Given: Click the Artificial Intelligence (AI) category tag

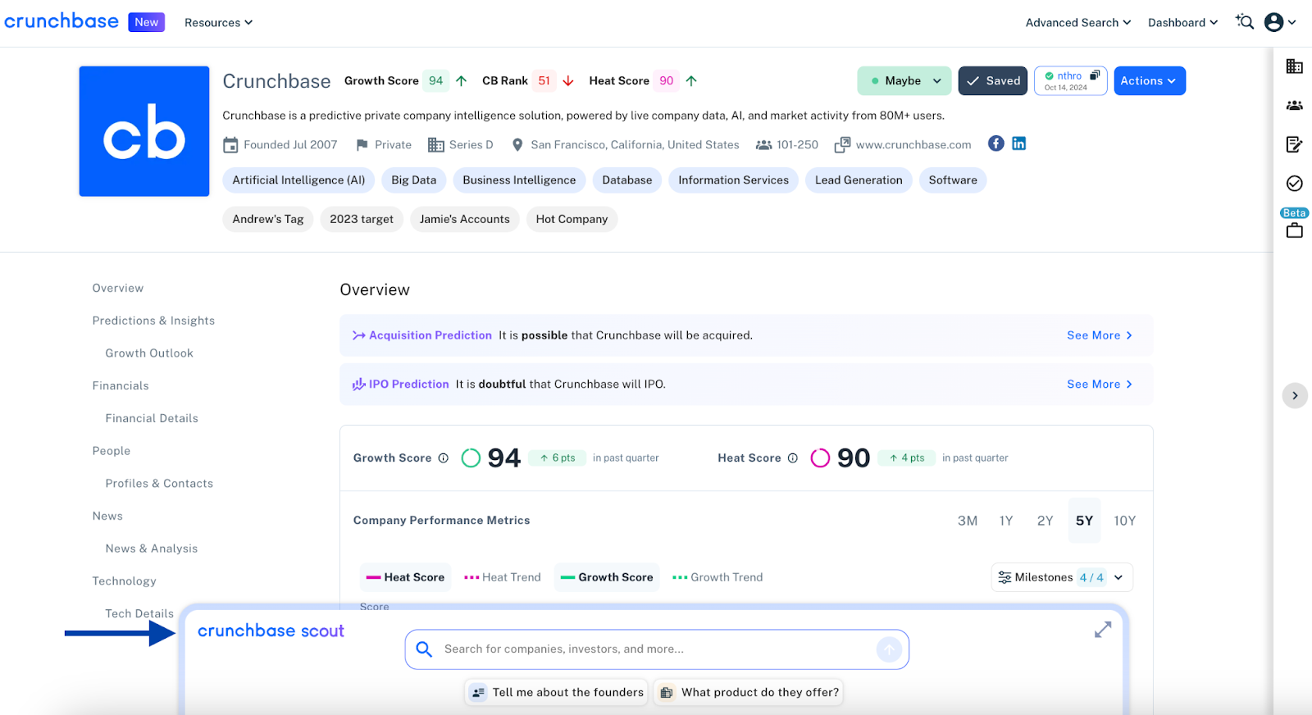Looking at the screenshot, I should [x=298, y=180].
